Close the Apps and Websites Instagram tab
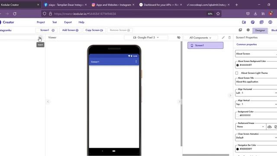277x156 pixels. click(x=133, y=5)
